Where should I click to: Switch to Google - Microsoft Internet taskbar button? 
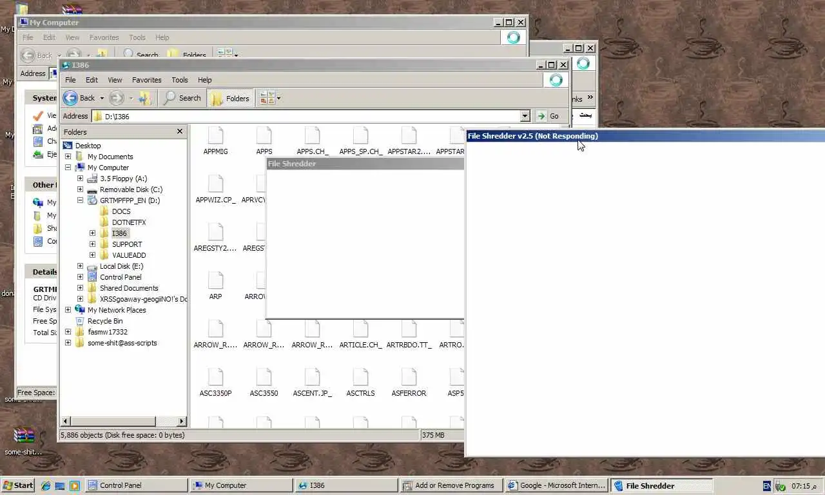(x=557, y=485)
